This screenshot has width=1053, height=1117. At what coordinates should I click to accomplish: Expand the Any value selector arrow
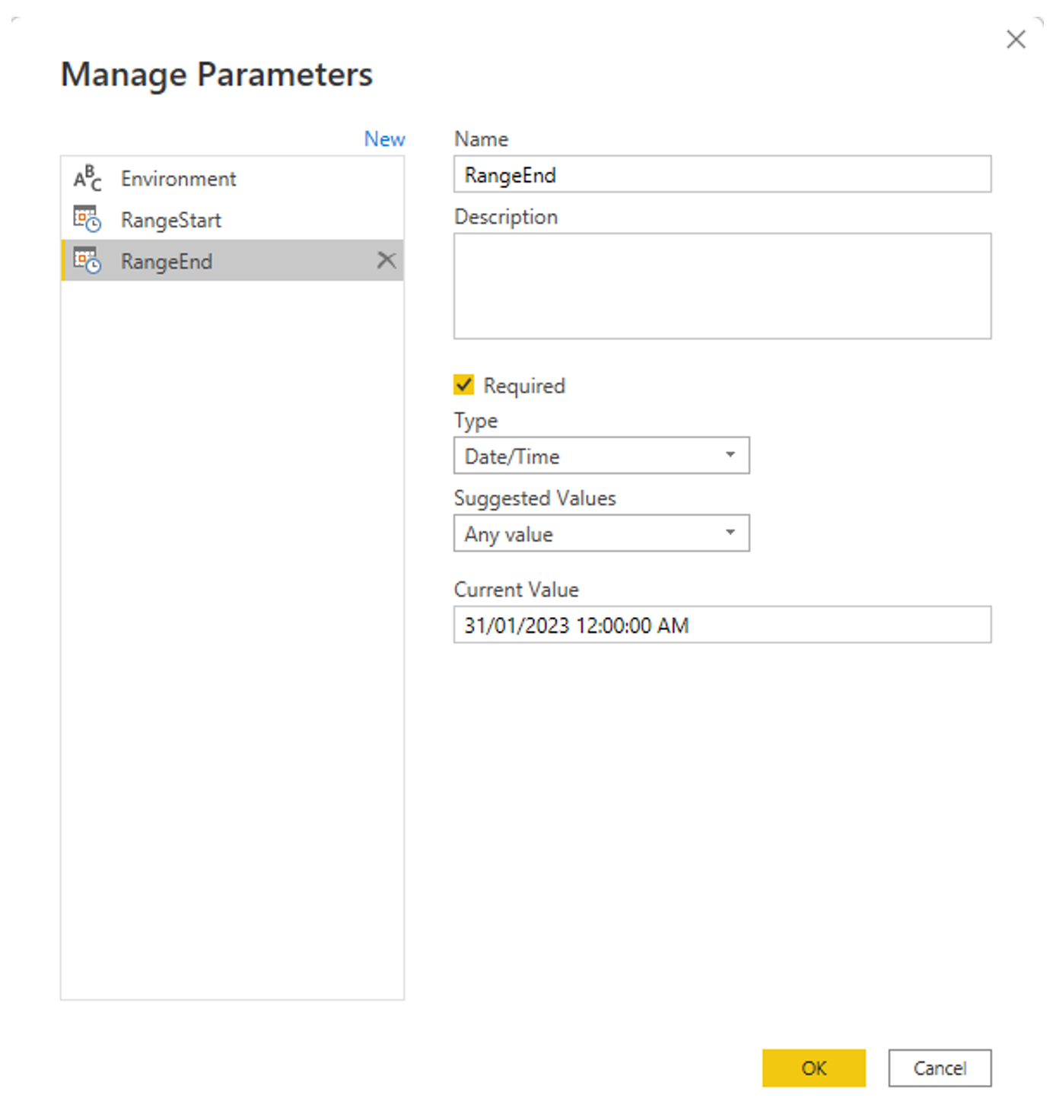coord(730,533)
